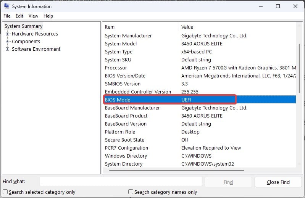Open the Edit menu

pos(19,16)
